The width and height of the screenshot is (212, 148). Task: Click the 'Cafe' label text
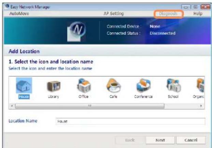[113, 97]
